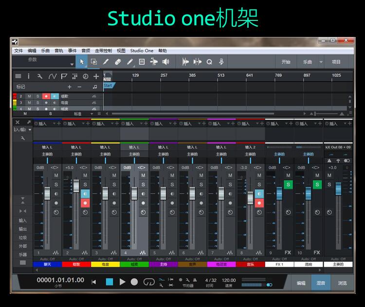This screenshot has height=307, width=365.
Task: Open track height dropdown below track list
Action: tap(91, 114)
